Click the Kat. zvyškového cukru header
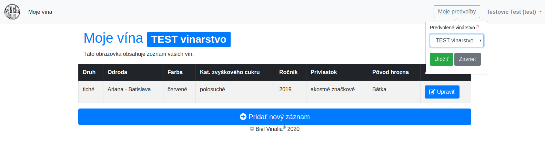The width and height of the screenshot is (545, 144). pyautogui.click(x=230, y=72)
